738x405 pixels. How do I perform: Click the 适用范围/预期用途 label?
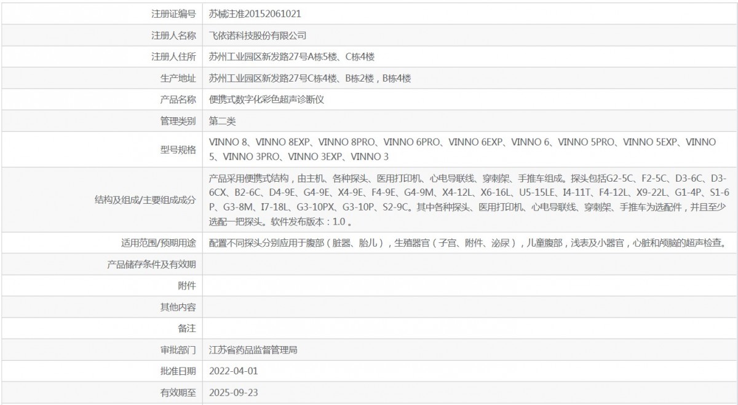click(159, 243)
